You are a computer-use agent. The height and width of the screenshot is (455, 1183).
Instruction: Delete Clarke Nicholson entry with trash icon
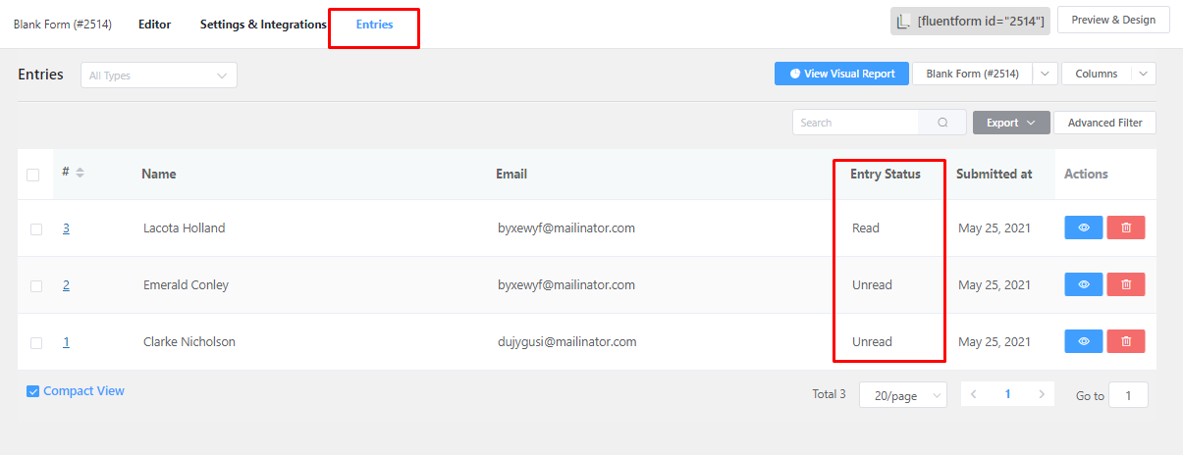point(1125,341)
